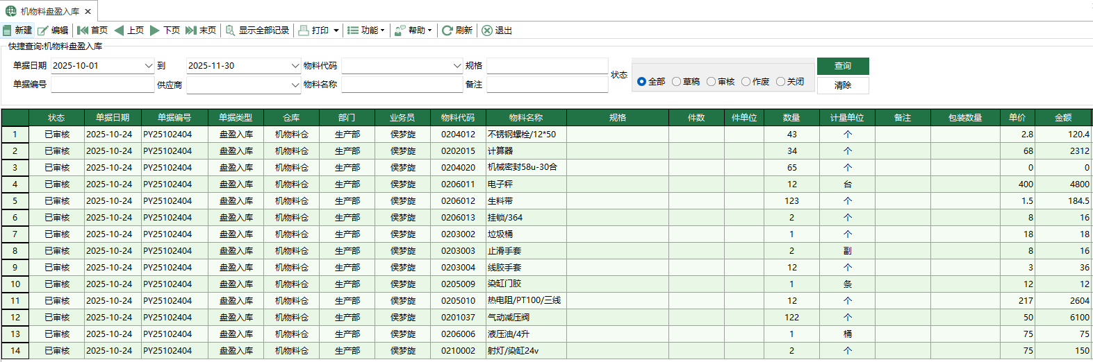Viewport: 1093px width, 362px height.
Task: Select row number 1 header
Action: (15, 135)
